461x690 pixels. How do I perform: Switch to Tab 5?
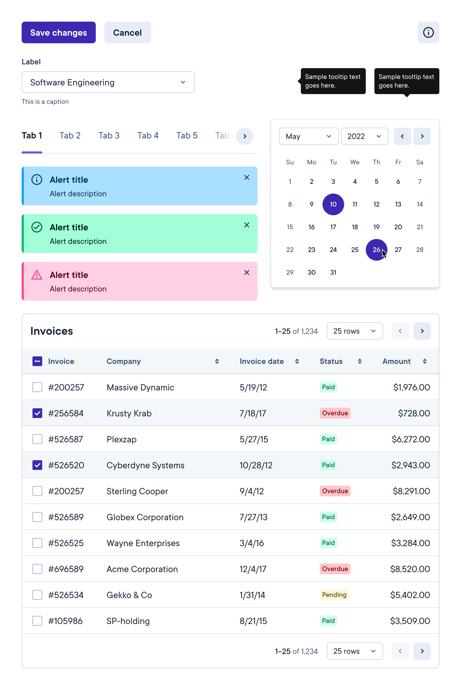(187, 135)
